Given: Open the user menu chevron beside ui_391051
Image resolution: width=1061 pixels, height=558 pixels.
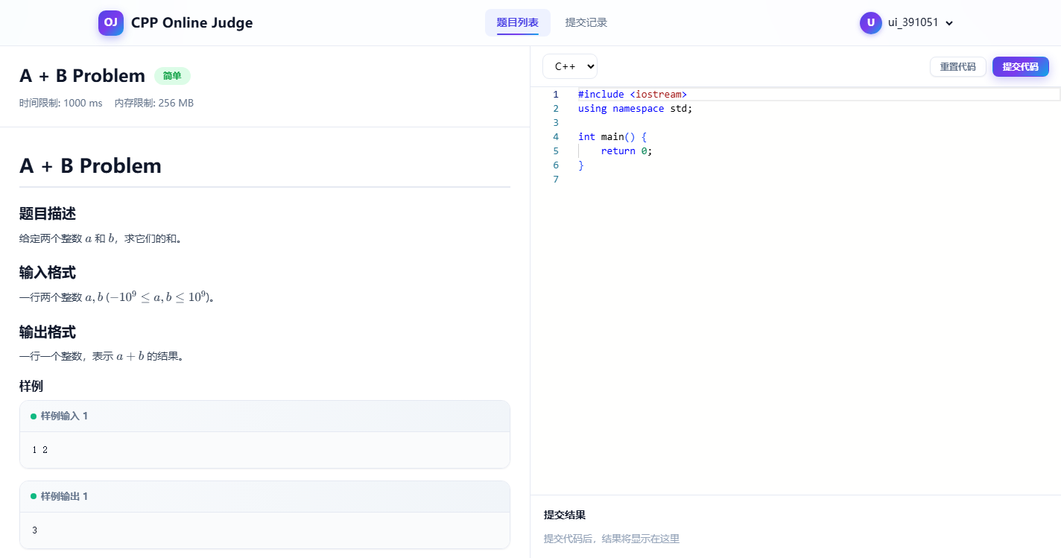Looking at the screenshot, I should (949, 23).
